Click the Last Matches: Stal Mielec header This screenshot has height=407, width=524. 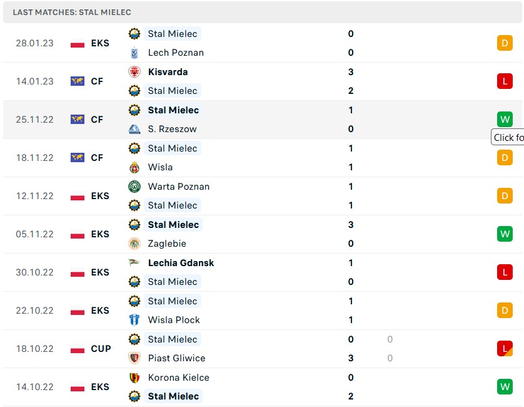pyautogui.click(x=72, y=13)
